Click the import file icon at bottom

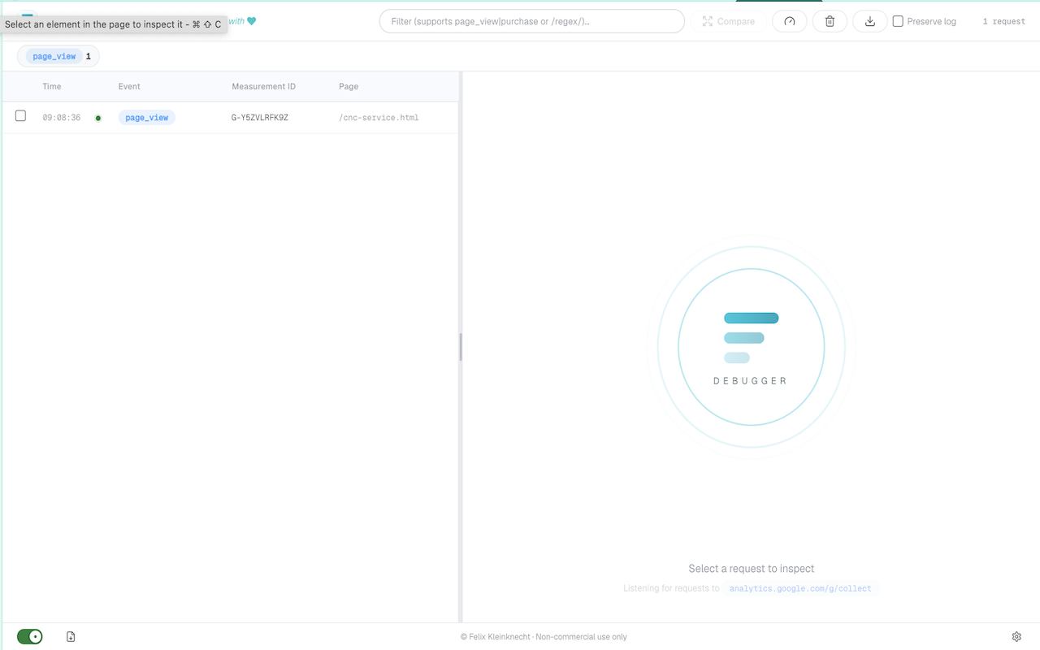click(71, 637)
